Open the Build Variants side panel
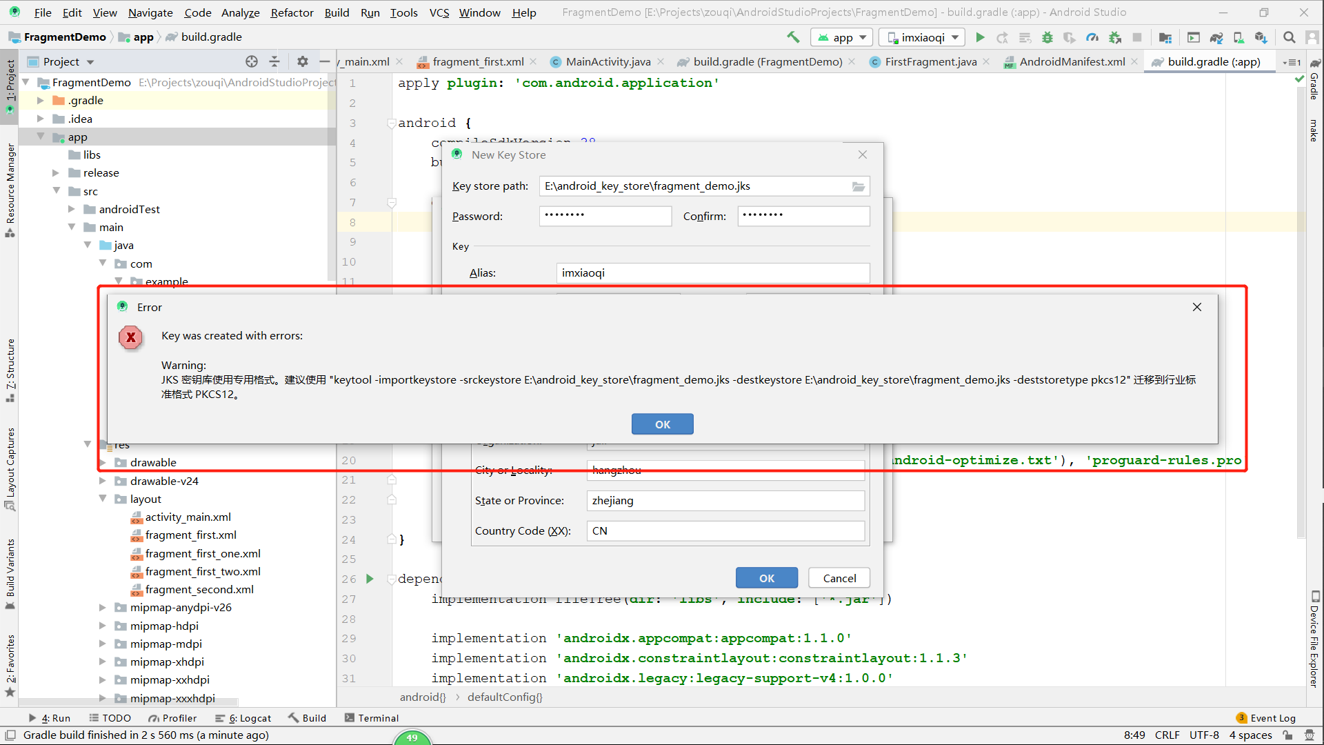Image resolution: width=1324 pixels, height=745 pixels. [x=10, y=573]
